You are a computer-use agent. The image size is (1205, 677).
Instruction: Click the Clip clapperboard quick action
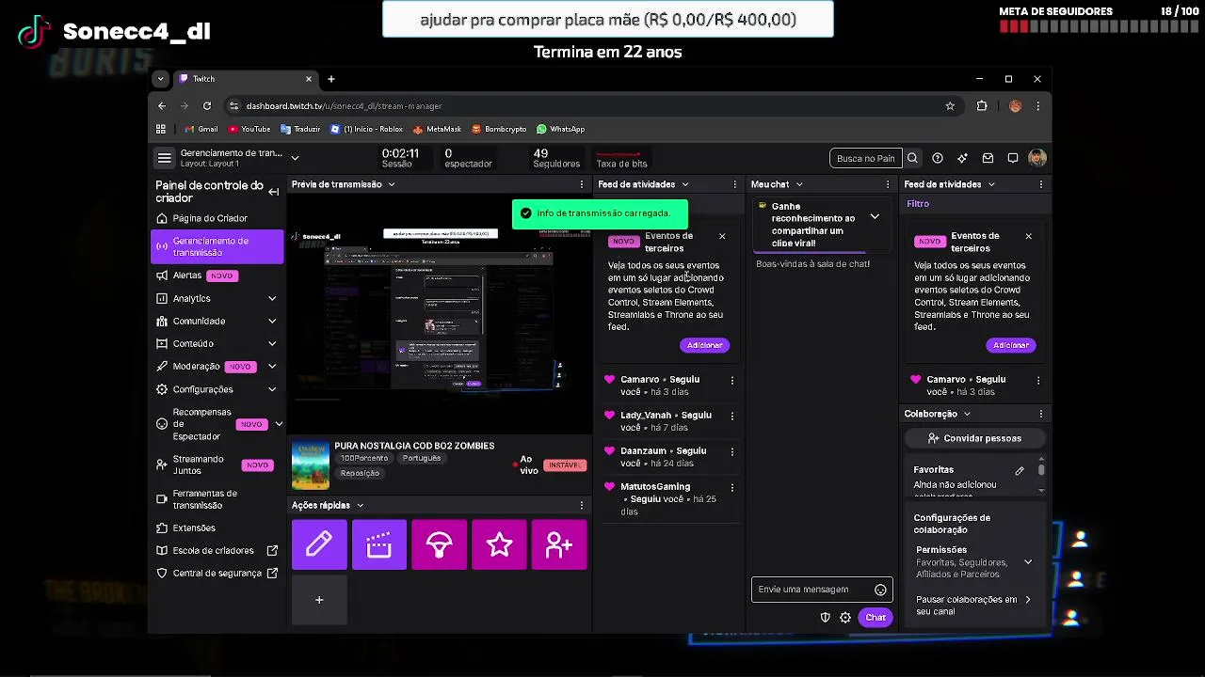[379, 544]
